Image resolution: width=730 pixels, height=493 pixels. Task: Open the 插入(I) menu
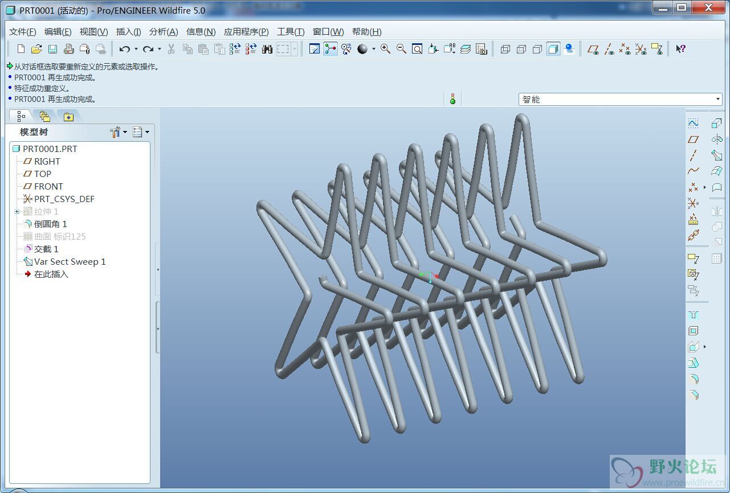pyautogui.click(x=129, y=32)
